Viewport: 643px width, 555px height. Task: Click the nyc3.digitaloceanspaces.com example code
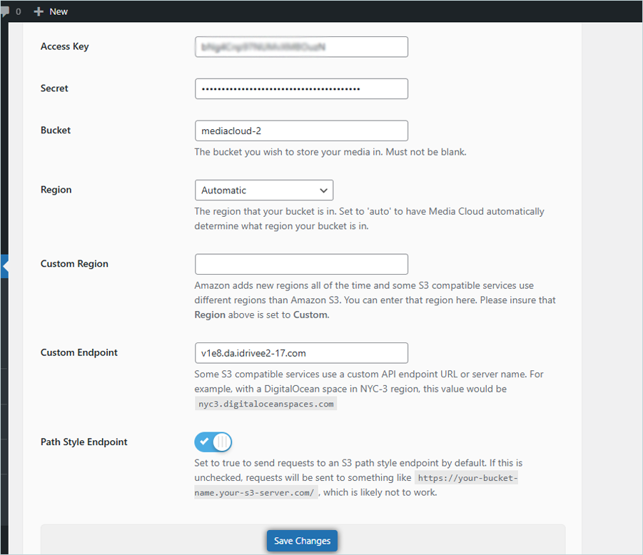(265, 404)
